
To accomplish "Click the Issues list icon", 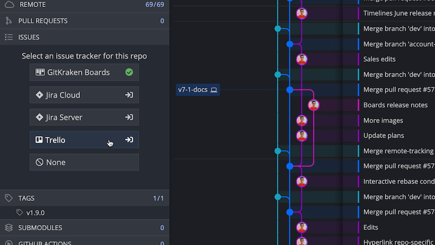I will [8, 37].
